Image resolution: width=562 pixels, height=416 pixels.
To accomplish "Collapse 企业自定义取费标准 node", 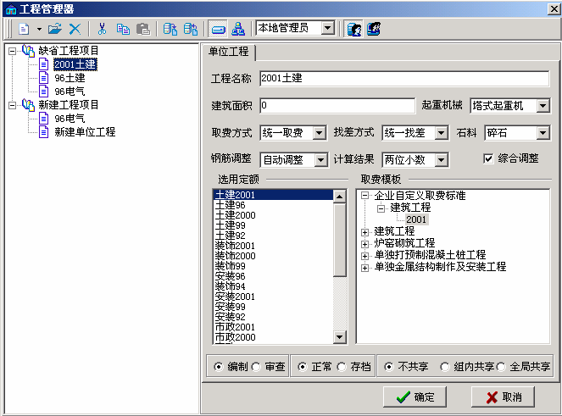I will click(x=364, y=196).
